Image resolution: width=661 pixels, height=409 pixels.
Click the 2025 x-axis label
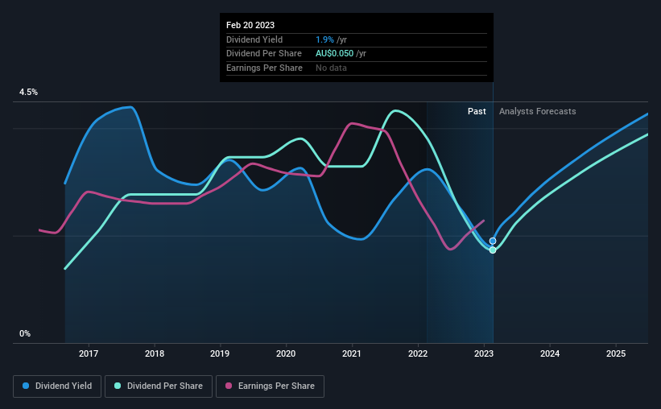616,353
